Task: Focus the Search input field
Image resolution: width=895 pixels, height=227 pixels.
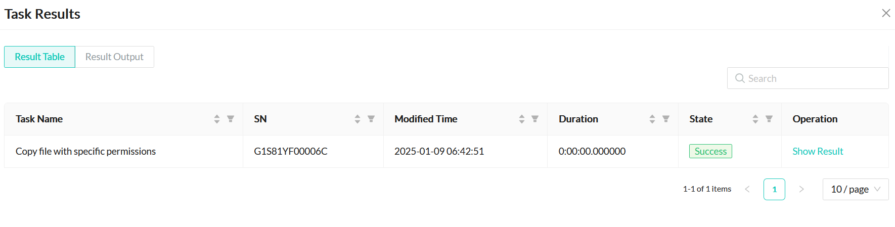Action: click(x=814, y=78)
